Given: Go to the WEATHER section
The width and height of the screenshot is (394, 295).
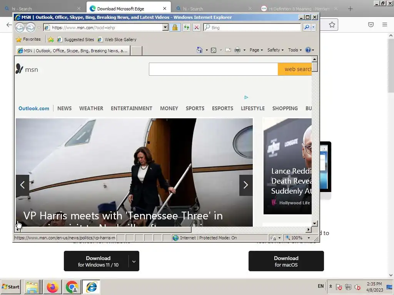Looking at the screenshot, I should [x=91, y=108].
